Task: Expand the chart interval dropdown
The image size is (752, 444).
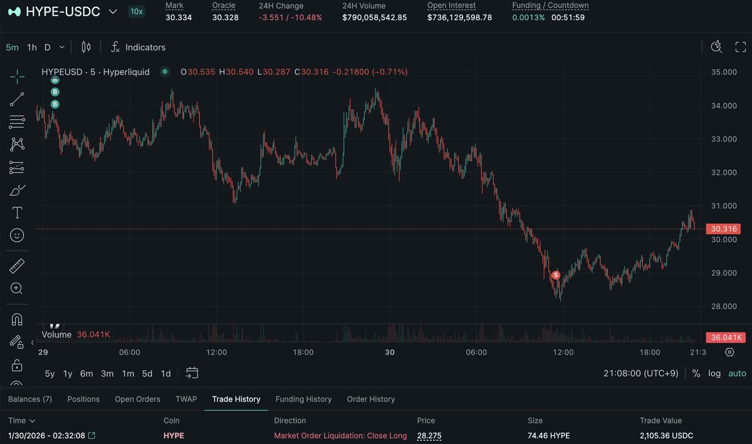Action: [61, 46]
